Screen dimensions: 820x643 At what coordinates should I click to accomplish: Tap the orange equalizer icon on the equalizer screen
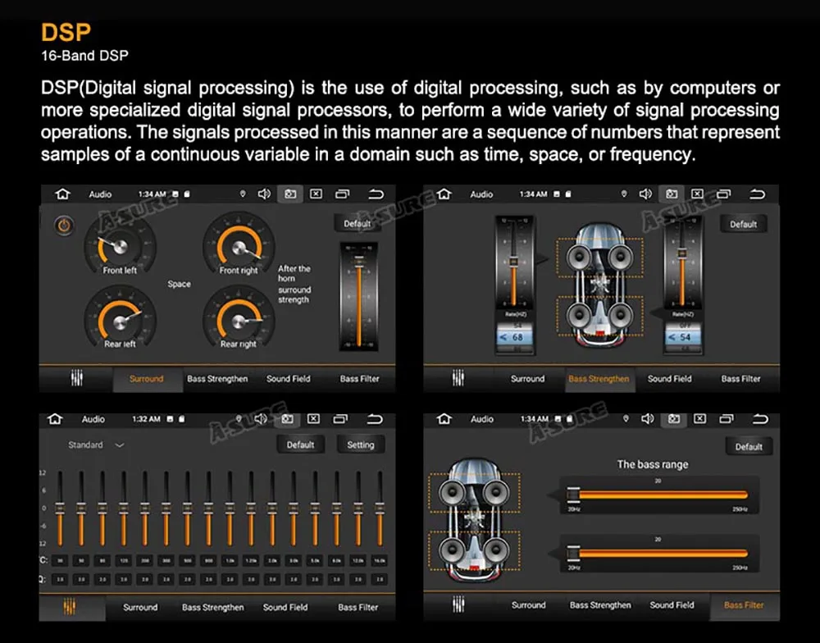pyautogui.click(x=70, y=606)
